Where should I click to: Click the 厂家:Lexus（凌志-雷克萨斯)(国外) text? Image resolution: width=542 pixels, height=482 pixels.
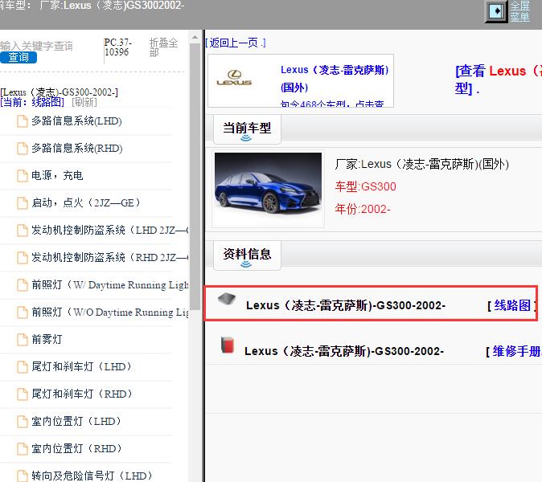(x=421, y=165)
